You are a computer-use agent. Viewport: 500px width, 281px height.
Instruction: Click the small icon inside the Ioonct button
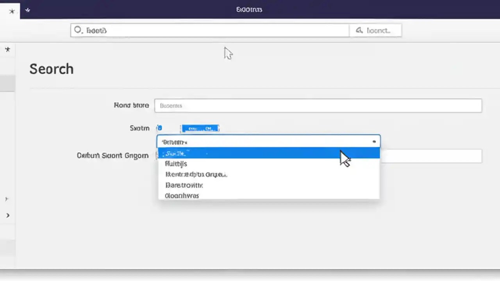coord(359,30)
